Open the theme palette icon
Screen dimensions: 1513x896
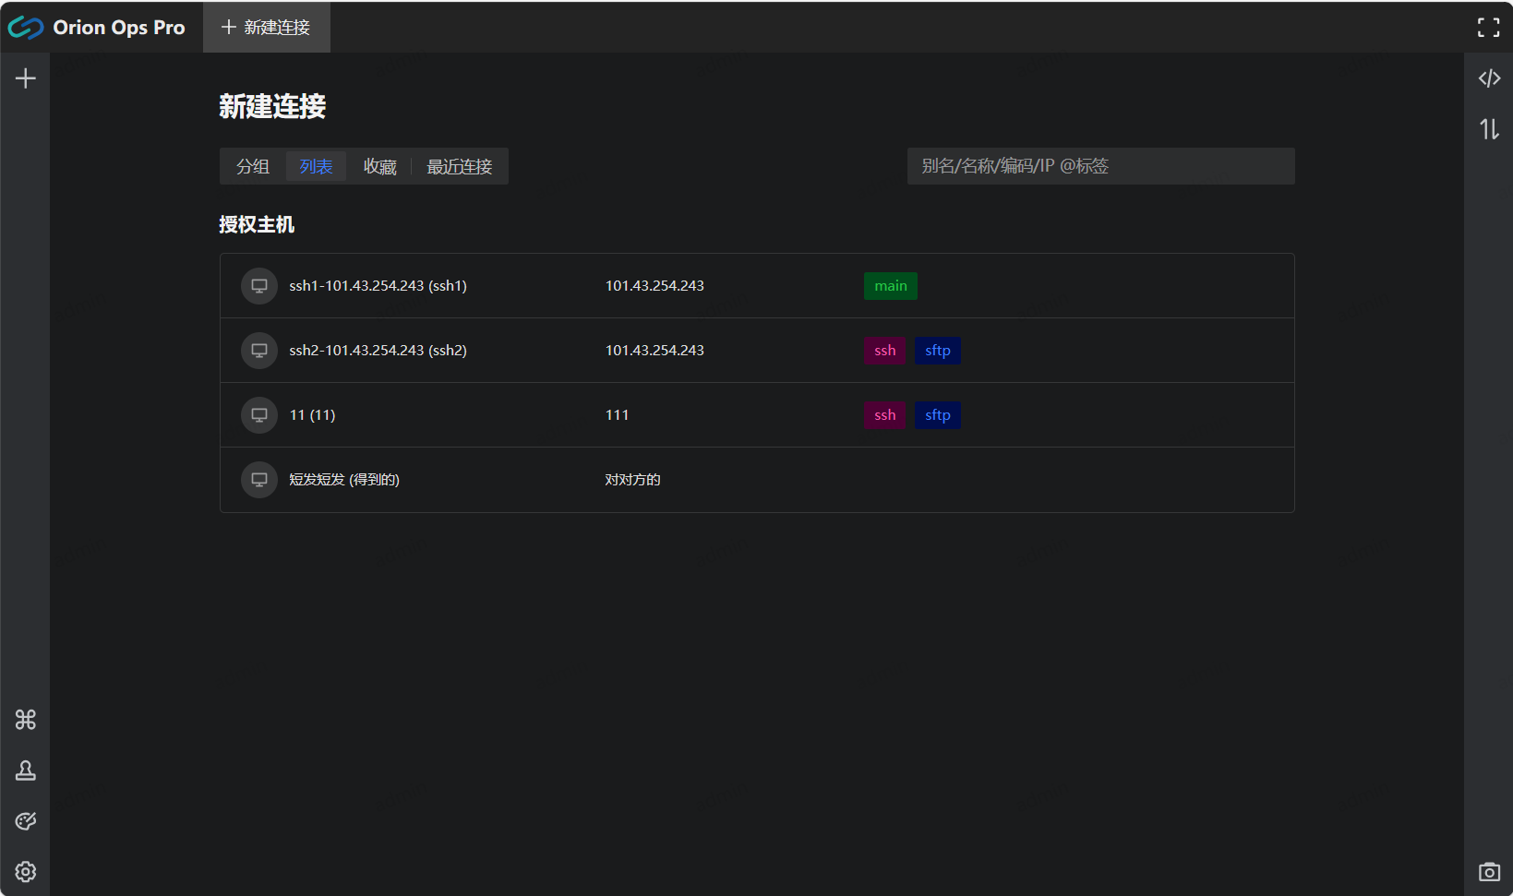coord(26,821)
